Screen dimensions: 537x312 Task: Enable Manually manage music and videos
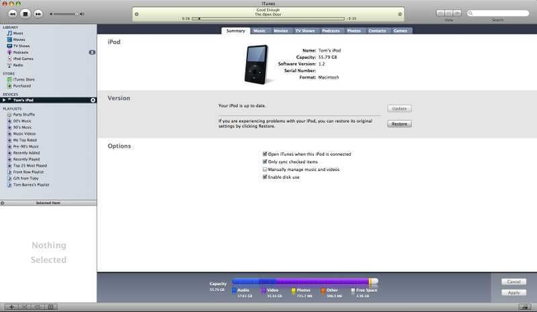(x=265, y=169)
